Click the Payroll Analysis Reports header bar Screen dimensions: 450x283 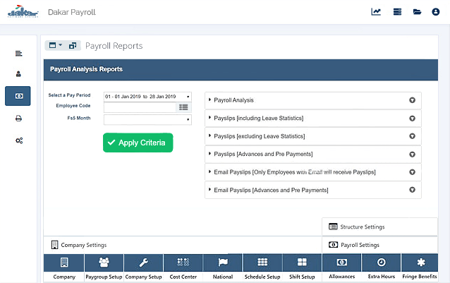(241, 70)
